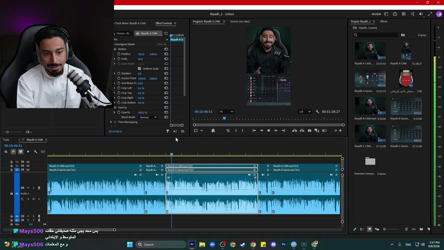
Task: Click the Add Marker icon in timeline
Action: 28,151
